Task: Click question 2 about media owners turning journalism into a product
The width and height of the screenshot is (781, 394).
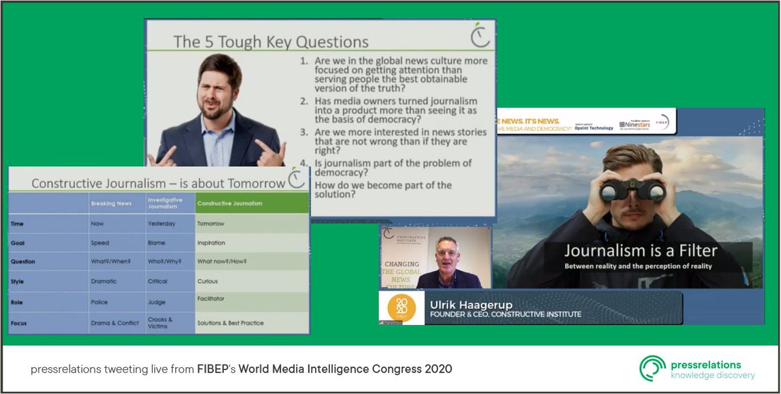Action: [389, 111]
